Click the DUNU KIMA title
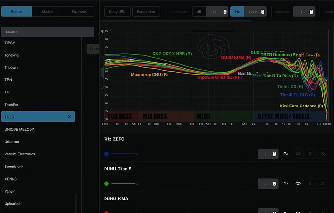 coord(116,199)
